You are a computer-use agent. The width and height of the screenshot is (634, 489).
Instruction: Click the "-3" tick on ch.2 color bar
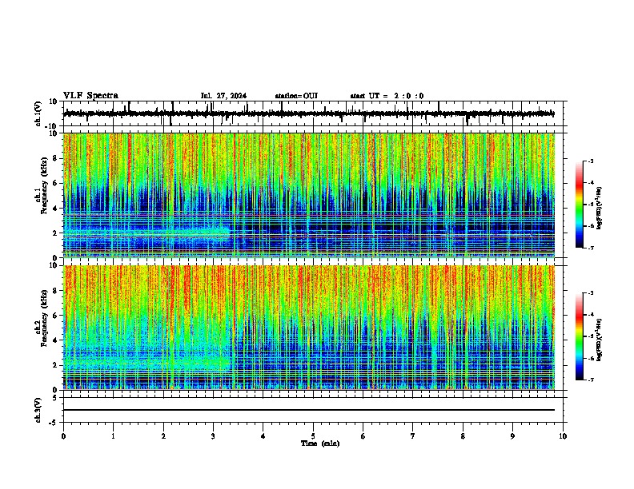click(591, 293)
